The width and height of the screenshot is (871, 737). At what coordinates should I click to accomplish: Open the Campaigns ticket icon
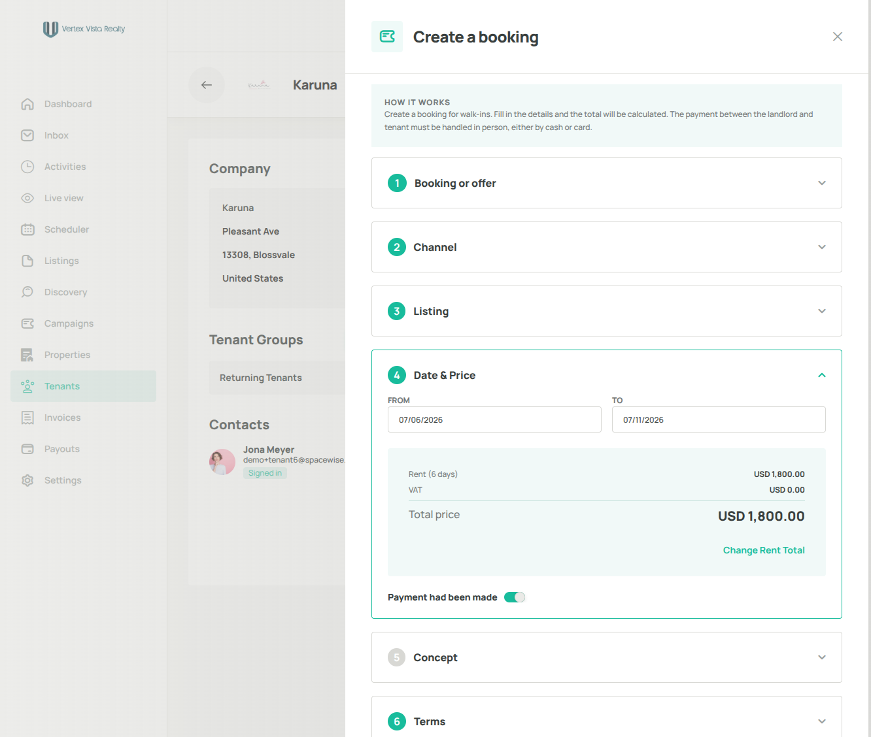click(27, 323)
